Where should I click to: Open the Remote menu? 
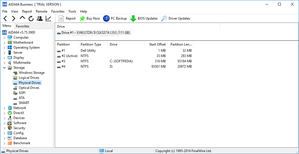(x=41, y=11)
